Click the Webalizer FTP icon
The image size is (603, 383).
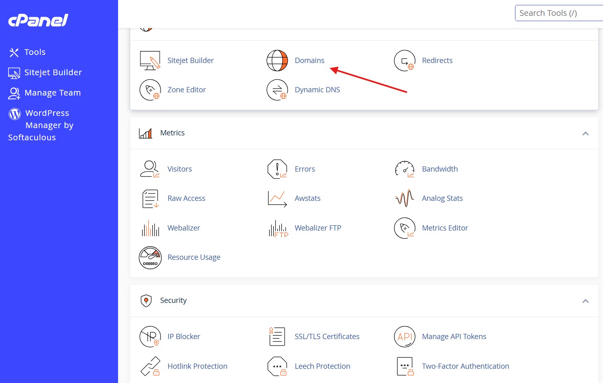[x=278, y=228]
